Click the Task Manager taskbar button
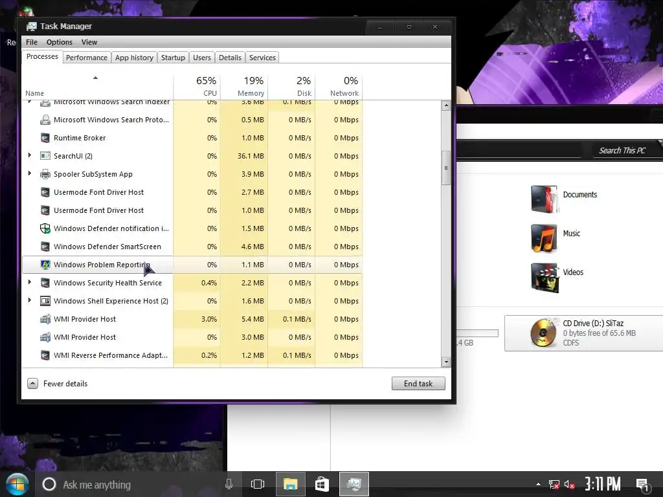The width and height of the screenshot is (663, 497). (354, 484)
